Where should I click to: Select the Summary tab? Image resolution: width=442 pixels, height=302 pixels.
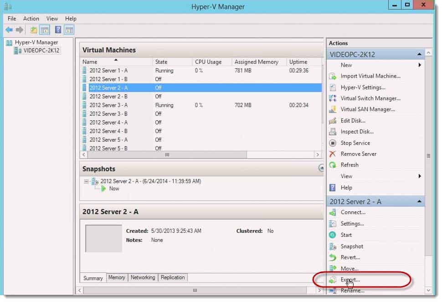(x=93, y=278)
